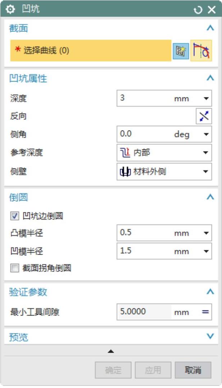Uncheck the 凹坑边倒圆 checkbox
Image resolution: width=222 pixels, height=388 pixels.
15,216
